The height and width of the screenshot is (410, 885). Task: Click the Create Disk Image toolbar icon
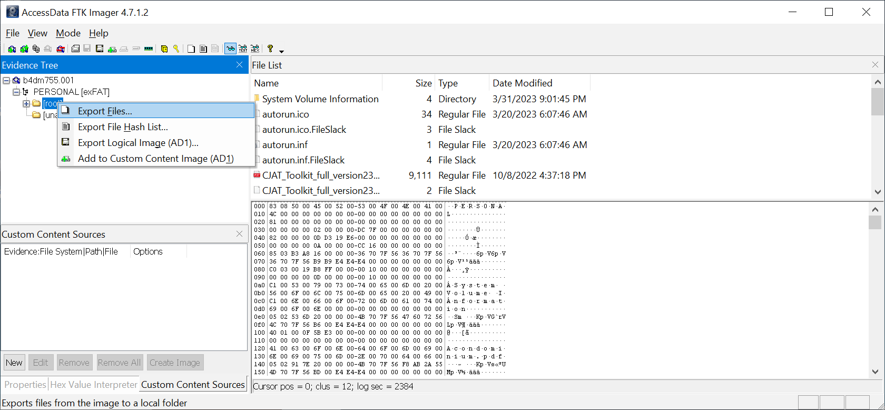pyautogui.click(x=75, y=49)
